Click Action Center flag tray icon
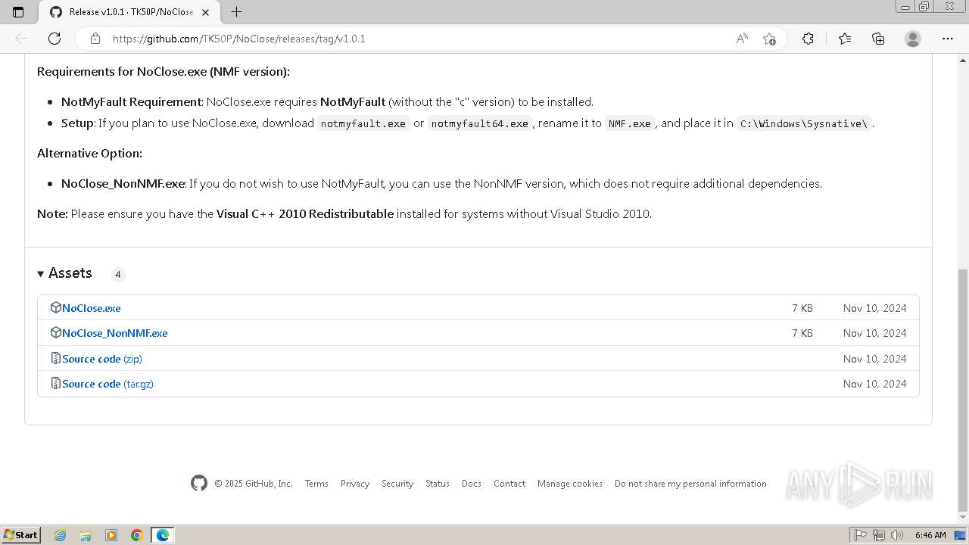Screen dimensions: 969x545 [861, 535]
